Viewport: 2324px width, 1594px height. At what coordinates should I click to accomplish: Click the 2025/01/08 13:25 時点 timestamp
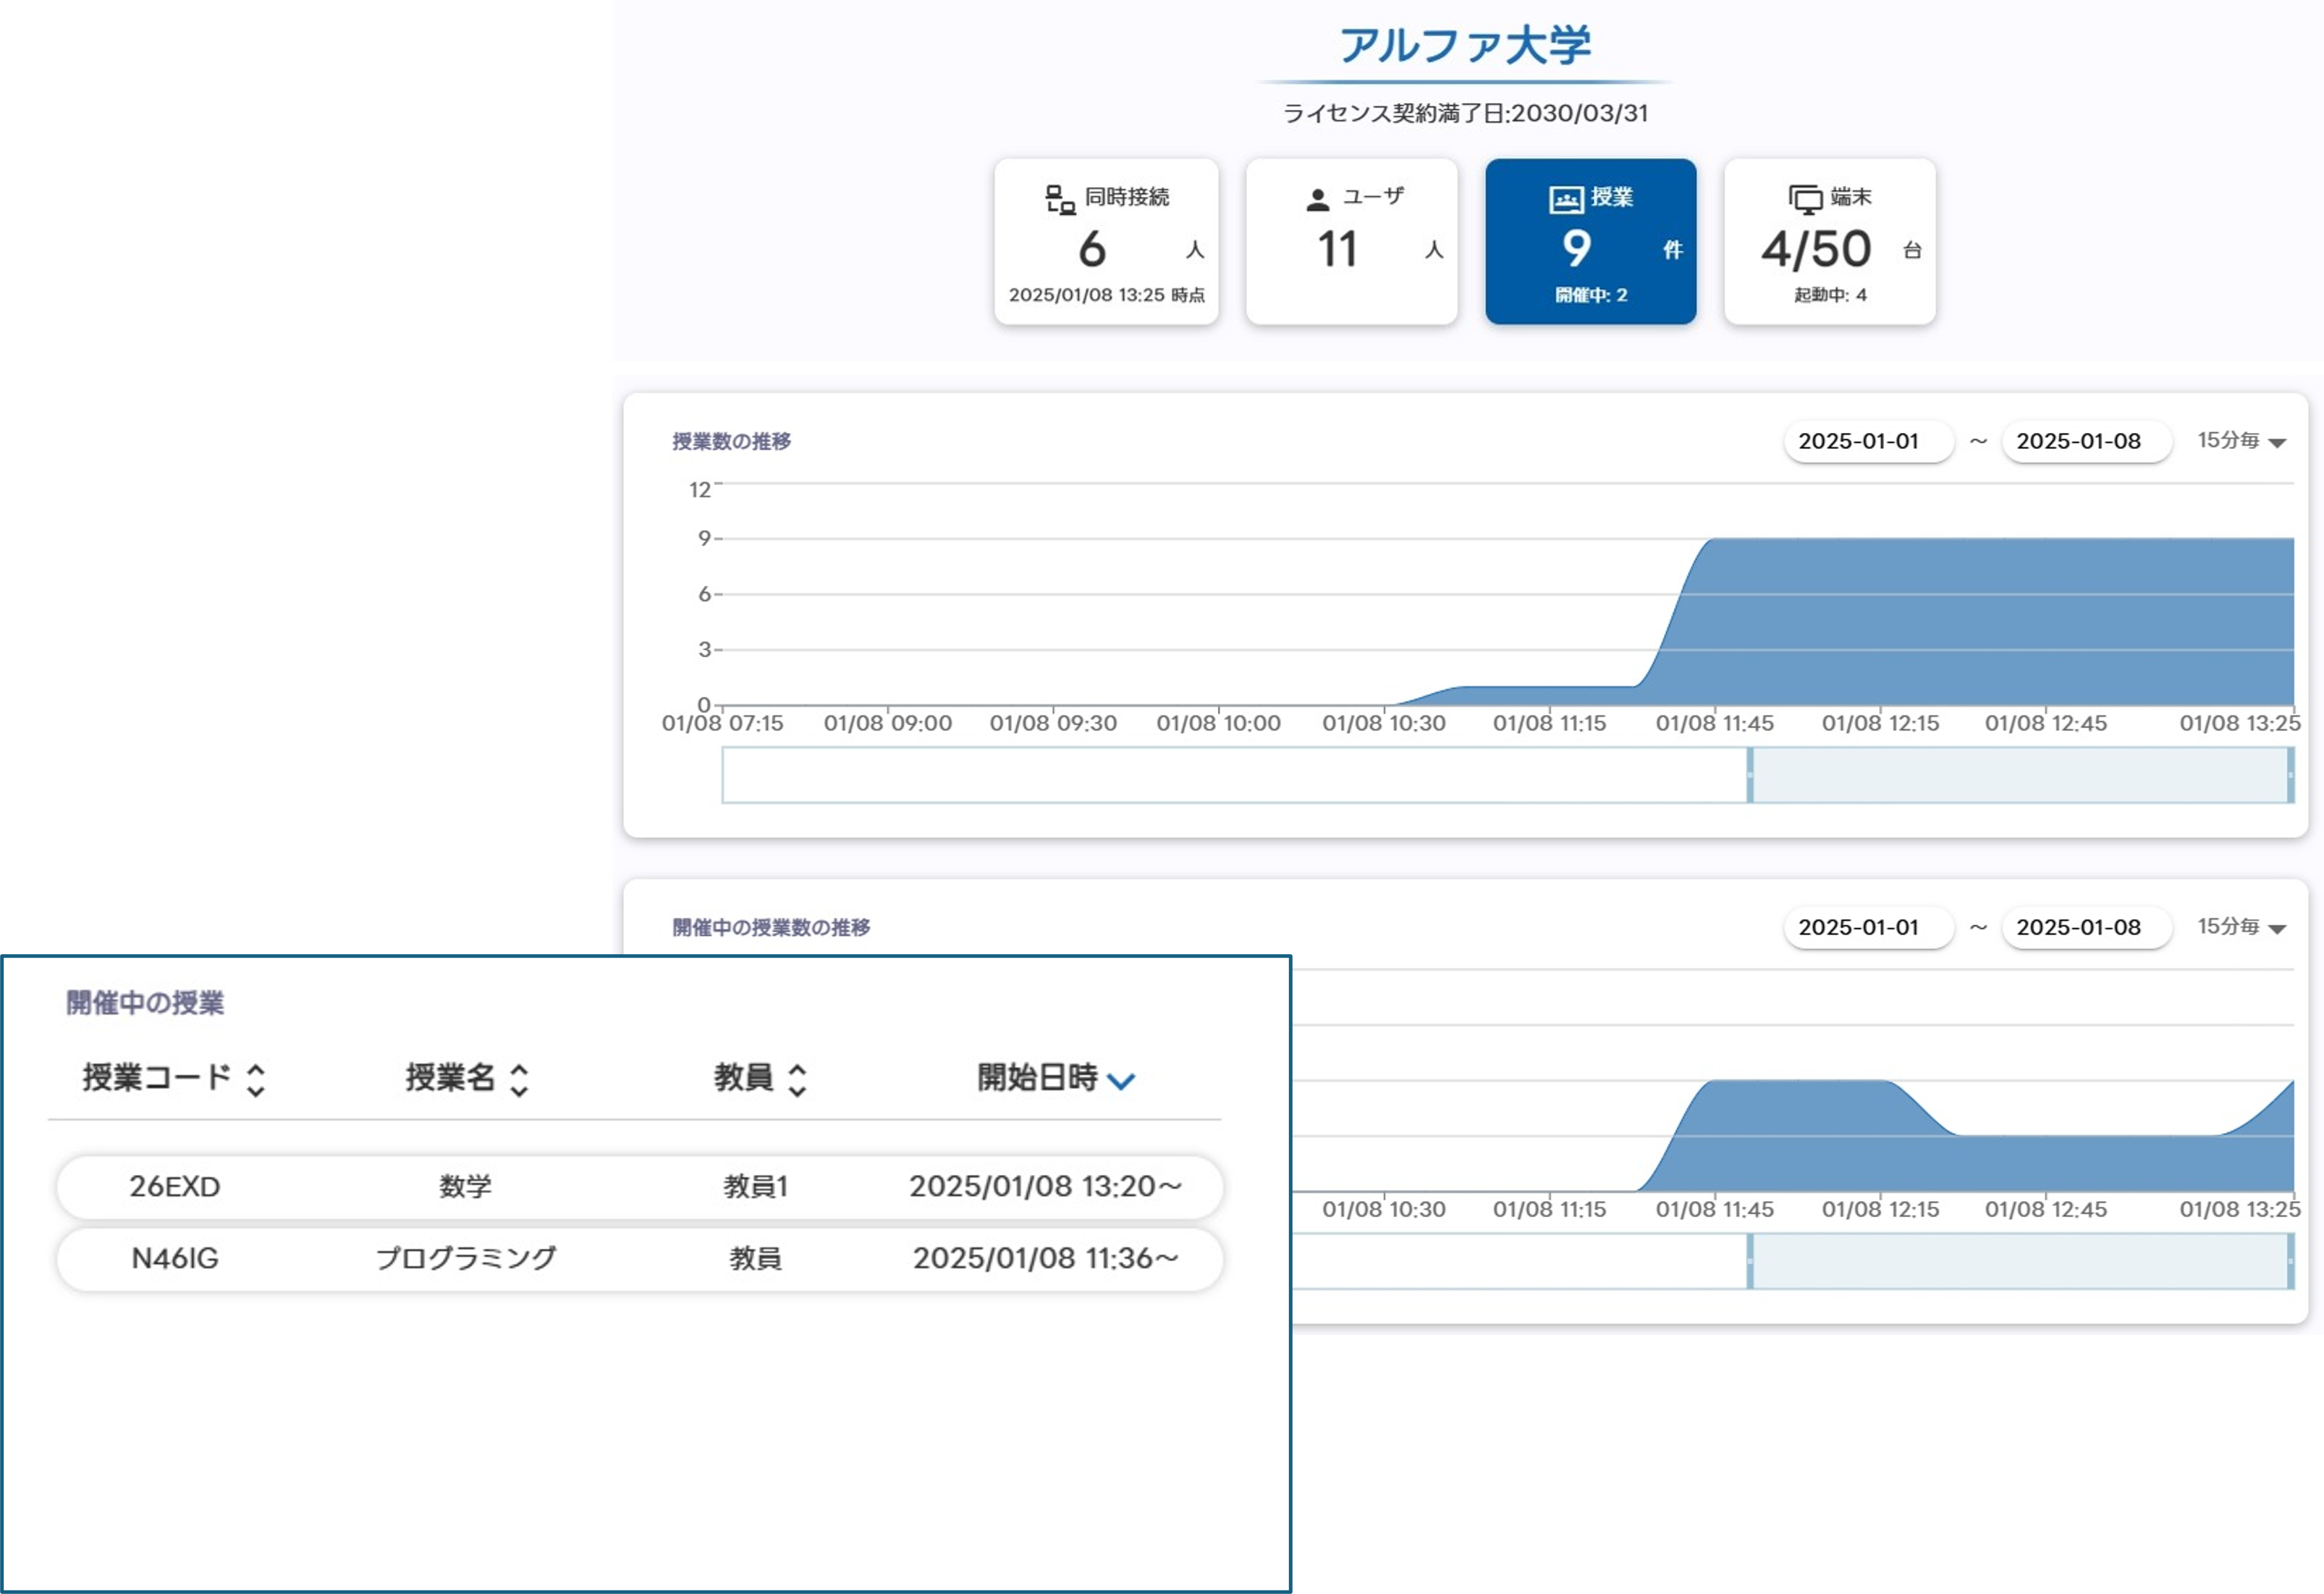[1106, 295]
